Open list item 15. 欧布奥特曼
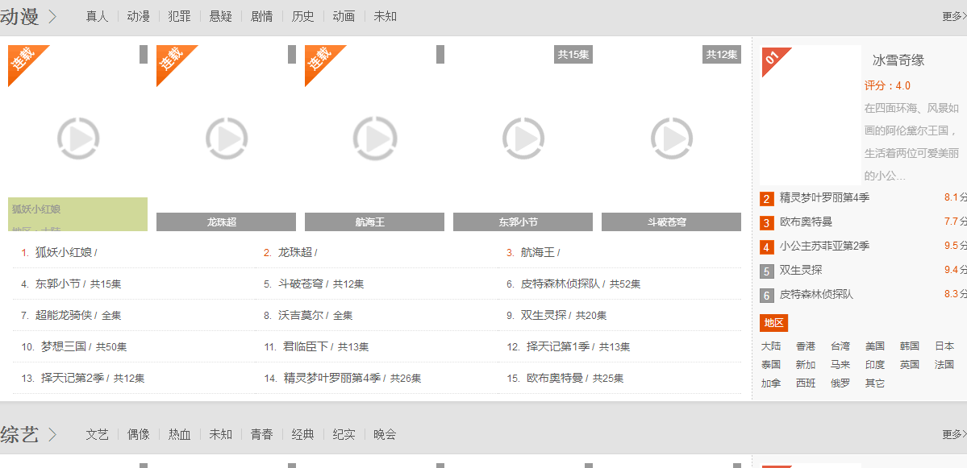This screenshot has width=967, height=468. tap(555, 378)
